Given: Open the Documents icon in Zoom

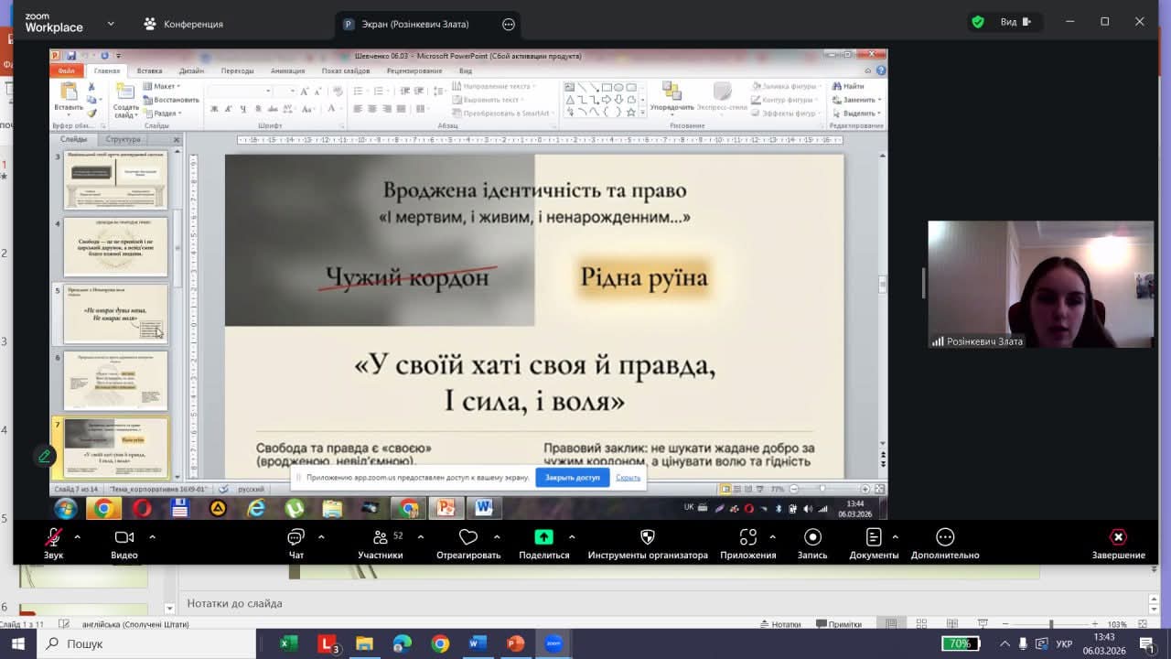Looking at the screenshot, I should tap(873, 538).
